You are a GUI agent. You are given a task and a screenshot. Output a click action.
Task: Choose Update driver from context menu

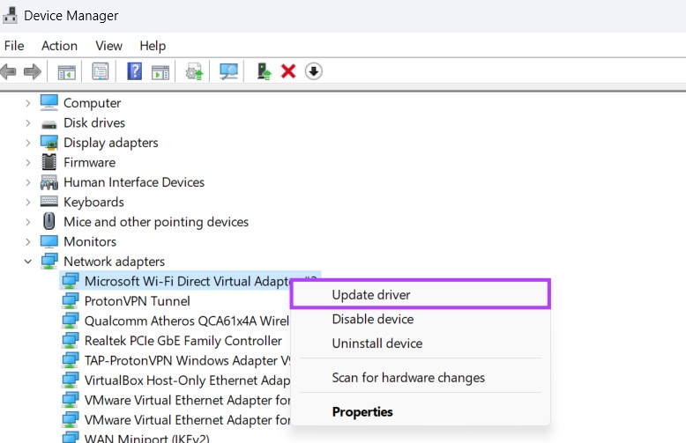[x=371, y=295]
